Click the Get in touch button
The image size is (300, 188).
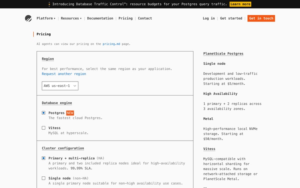261,18
